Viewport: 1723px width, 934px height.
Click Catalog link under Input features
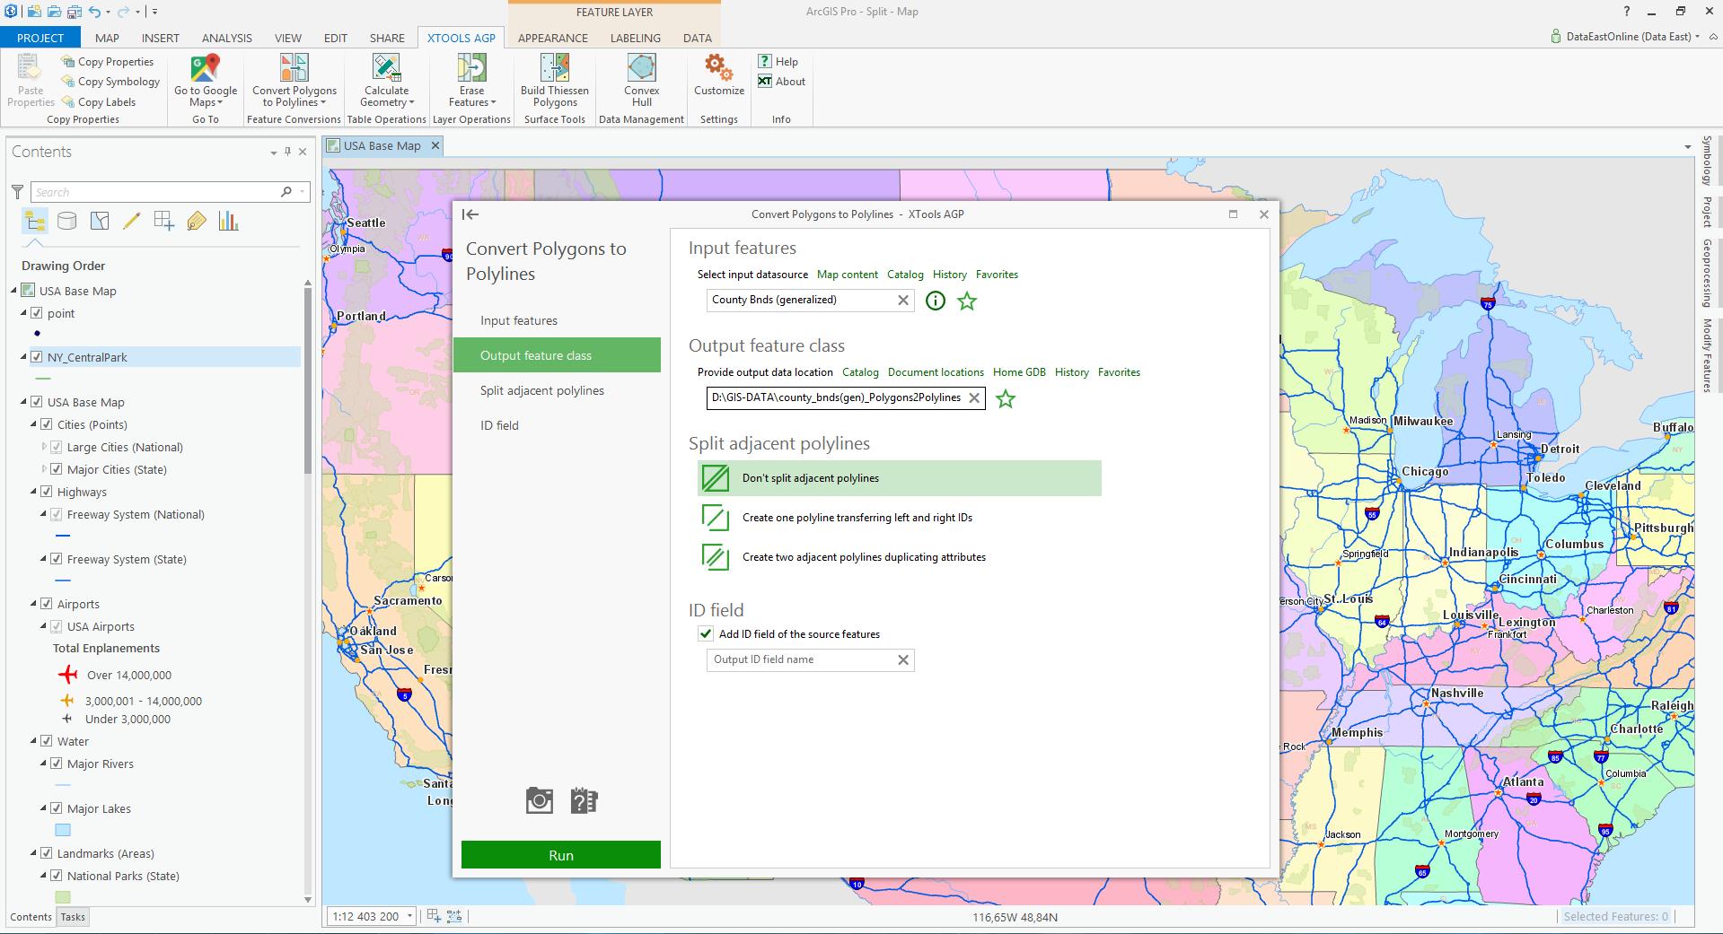pos(905,275)
